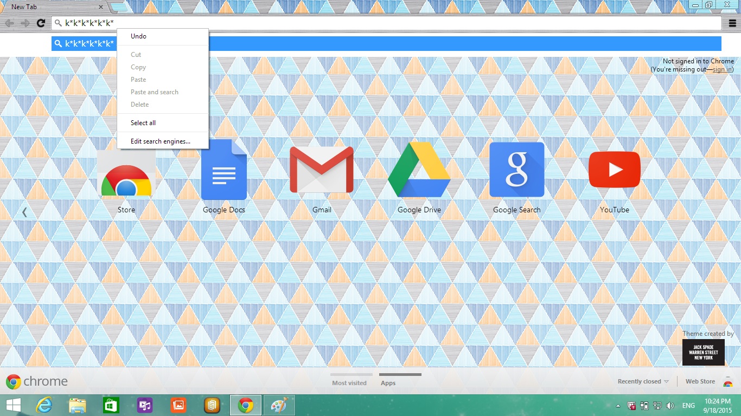This screenshot has height=416, width=741.
Task: Choose Copy in the context menu
Action: coord(163,67)
